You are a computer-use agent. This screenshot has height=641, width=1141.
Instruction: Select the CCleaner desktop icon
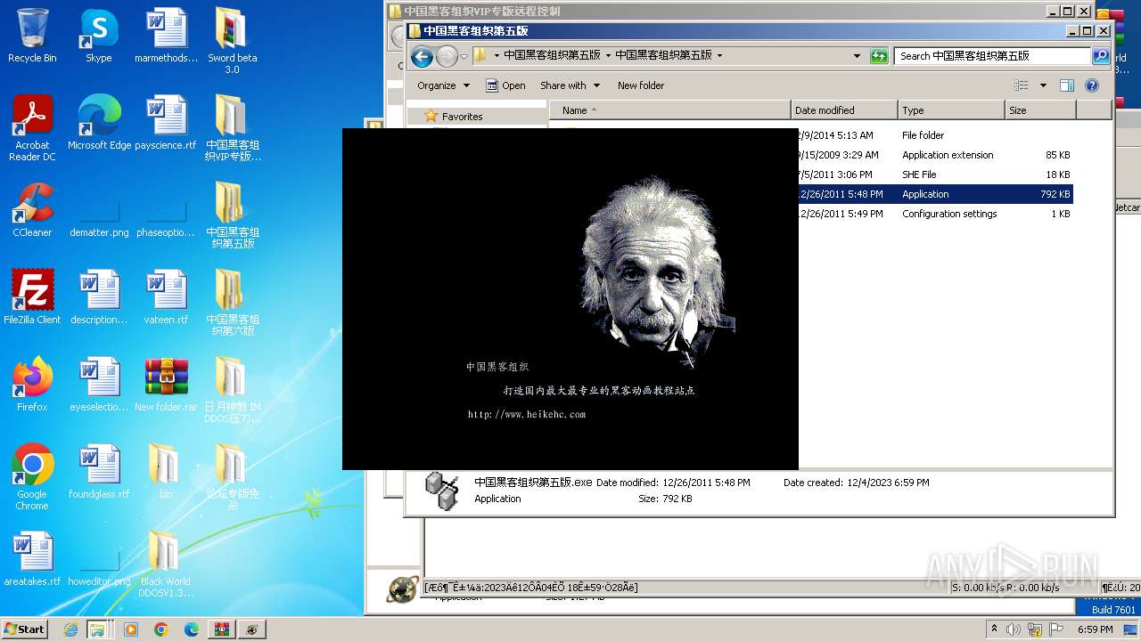32,210
